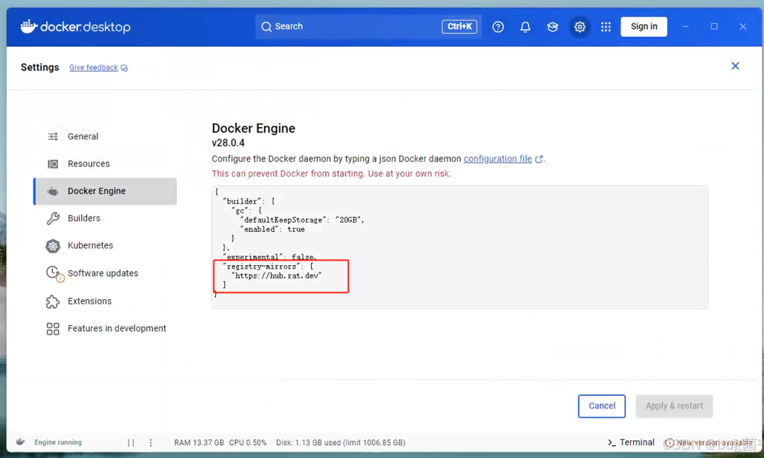The height and width of the screenshot is (458, 764).
Task: Click the "registry-mirrors" line in the JSON
Action: (x=268, y=266)
